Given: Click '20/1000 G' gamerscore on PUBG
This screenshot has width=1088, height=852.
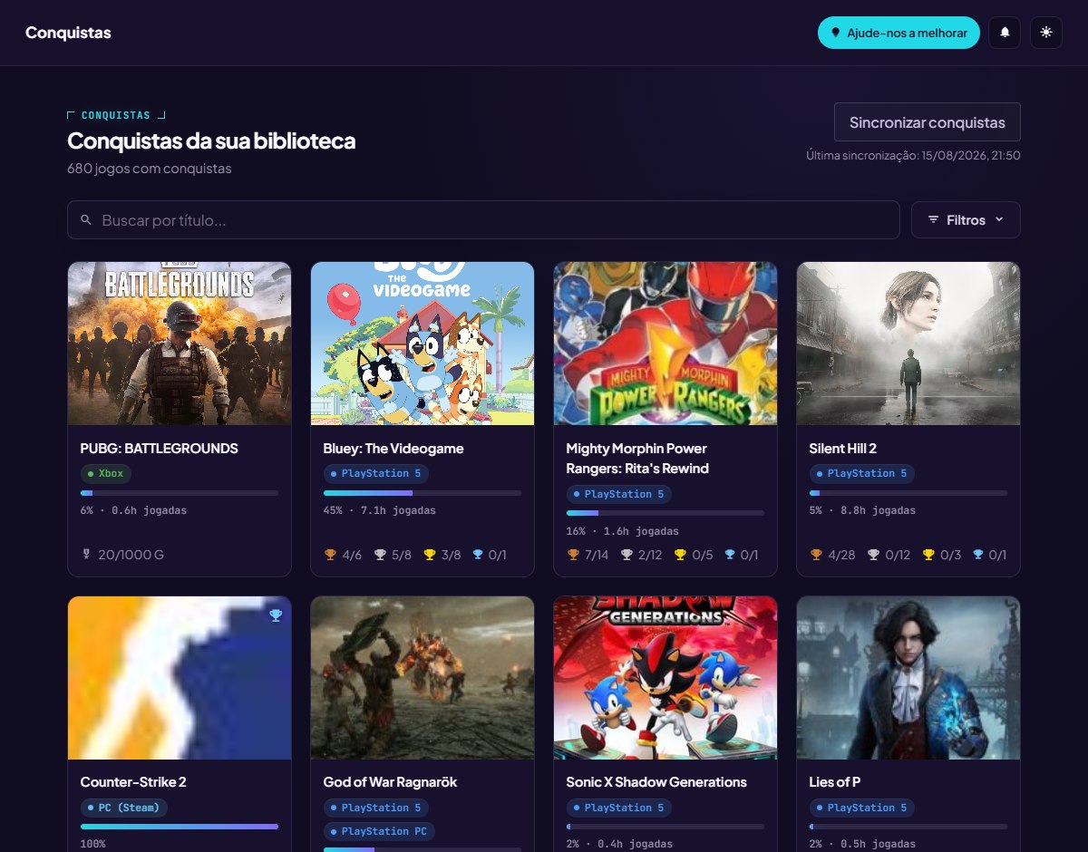Looking at the screenshot, I should pos(131,555).
